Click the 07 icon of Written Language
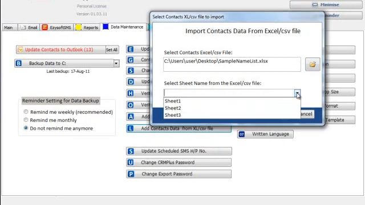The image size is (365, 205). pyautogui.click(x=242, y=134)
